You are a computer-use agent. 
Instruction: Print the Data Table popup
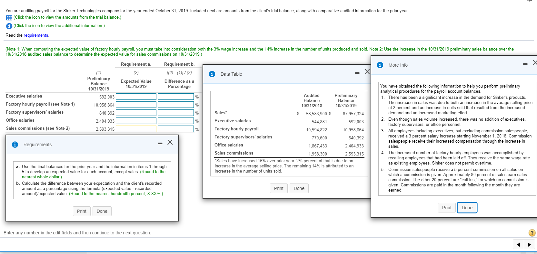tap(279, 188)
